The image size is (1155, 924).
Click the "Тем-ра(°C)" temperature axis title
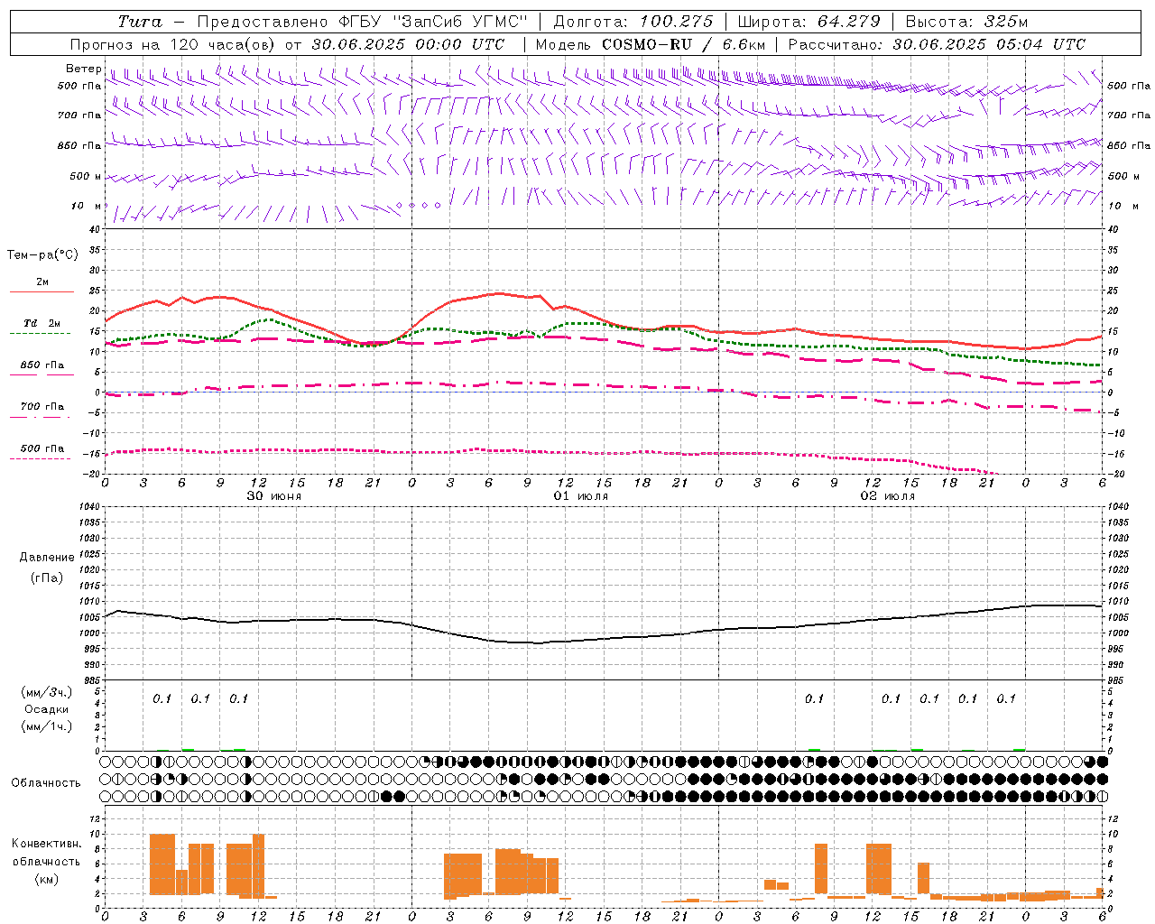pos(42,255)
